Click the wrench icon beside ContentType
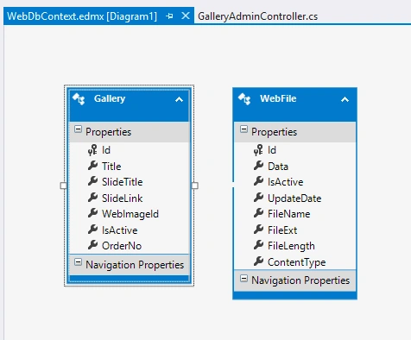The image size is (411, 340). 258,261
